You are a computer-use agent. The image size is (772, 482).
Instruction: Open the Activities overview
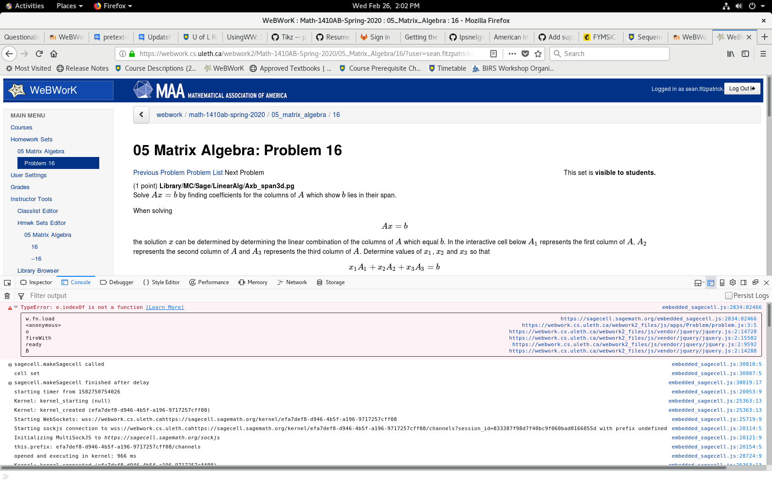24,6
